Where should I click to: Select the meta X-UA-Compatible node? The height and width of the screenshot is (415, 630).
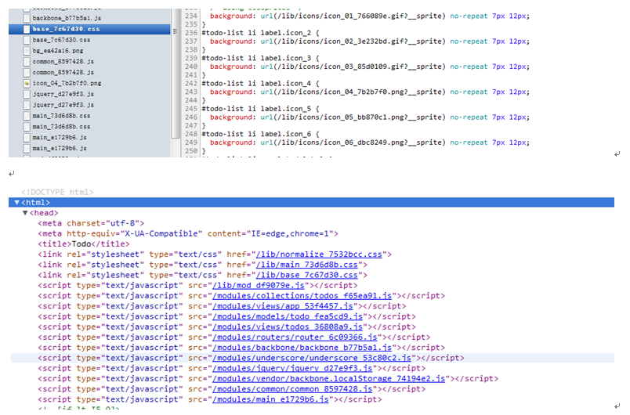pos(188,233)
